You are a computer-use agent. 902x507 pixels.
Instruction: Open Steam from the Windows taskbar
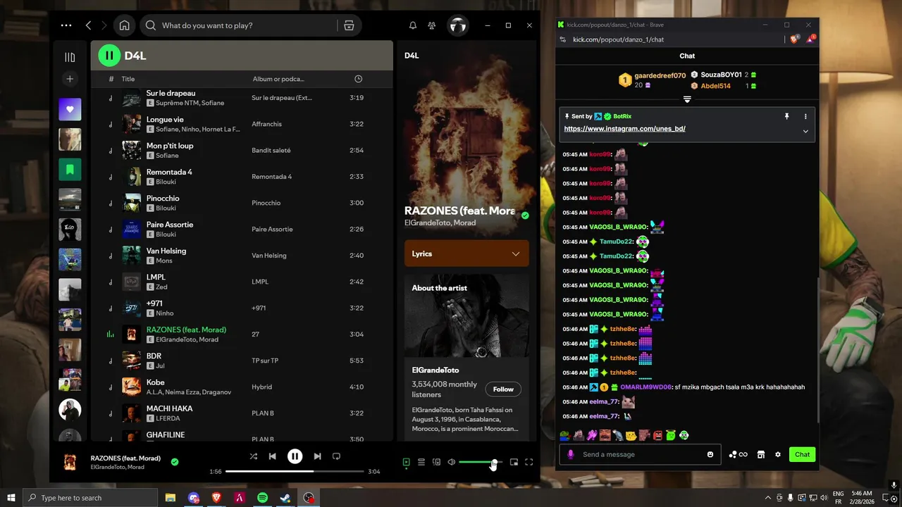point(285,498)
